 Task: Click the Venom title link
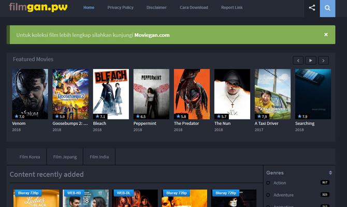[x=19, y=123]
